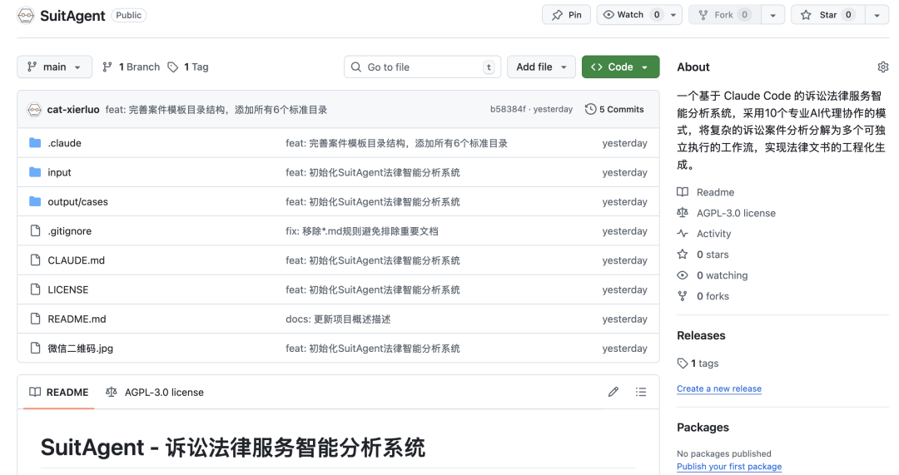Click cat-xierluo avatar in commit row
This screenshot has height=475, width=899.
pos(34,110)
